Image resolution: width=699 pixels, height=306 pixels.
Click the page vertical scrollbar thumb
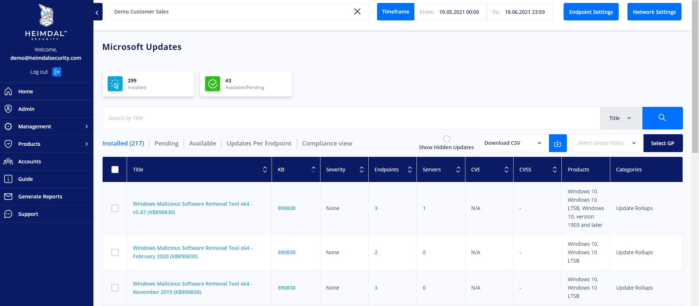[695, 77]
